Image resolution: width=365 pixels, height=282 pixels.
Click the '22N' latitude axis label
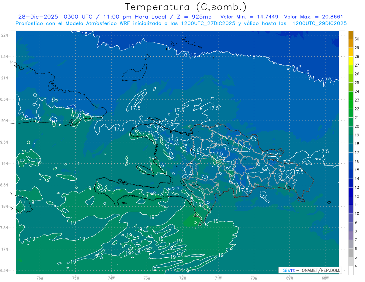[x=5, y=35]
